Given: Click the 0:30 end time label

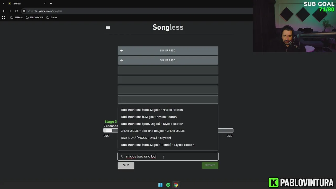Looking at the screenshot, I should tap(229, 136).
